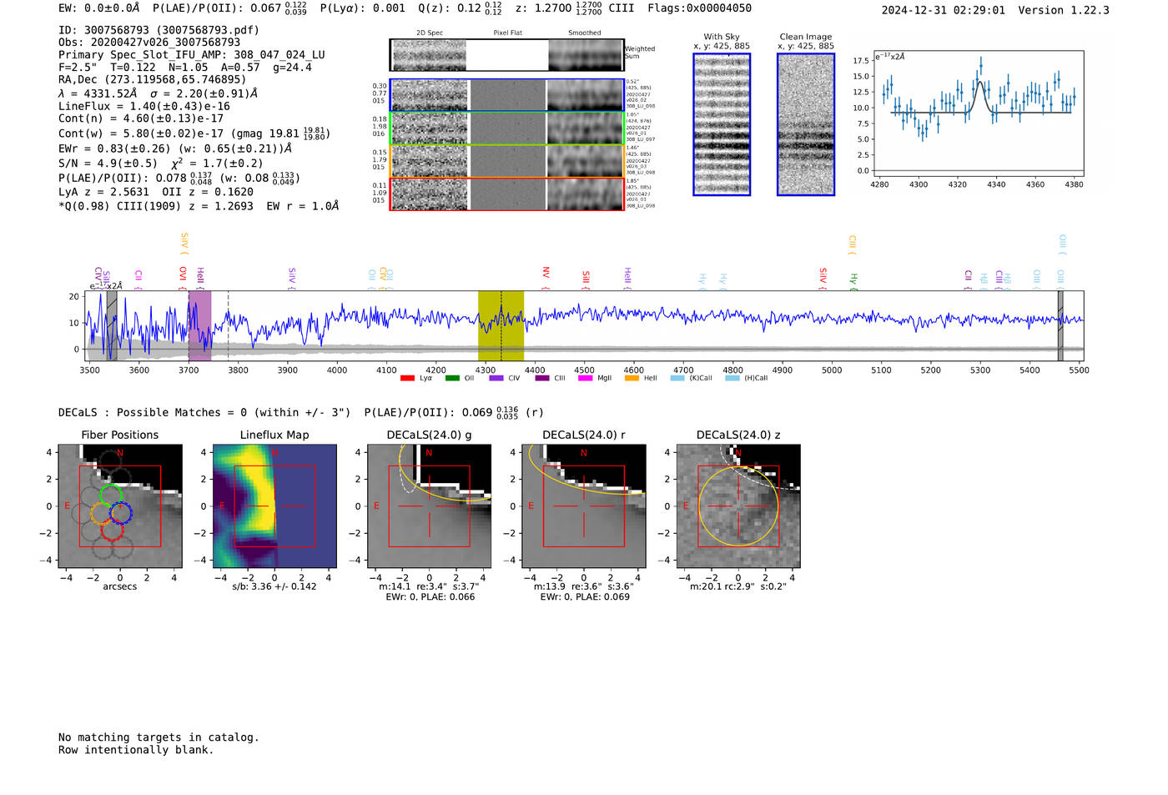Open the Lineflux Map panel

click(274, 506)
